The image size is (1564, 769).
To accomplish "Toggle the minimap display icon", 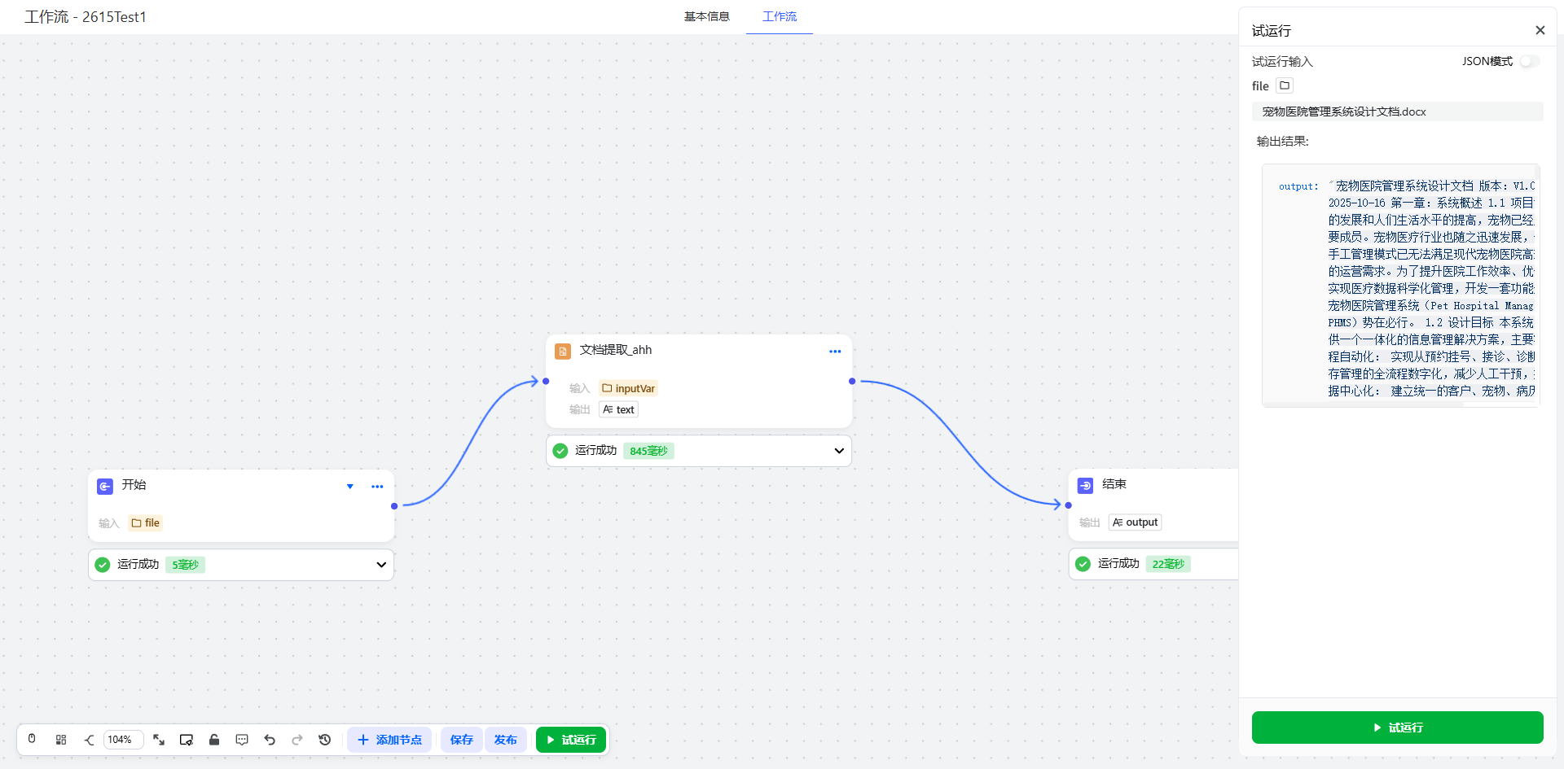I will [187, 740].
